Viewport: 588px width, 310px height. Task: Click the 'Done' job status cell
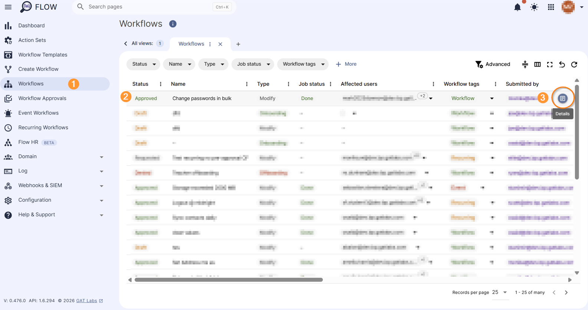[307, 98]
